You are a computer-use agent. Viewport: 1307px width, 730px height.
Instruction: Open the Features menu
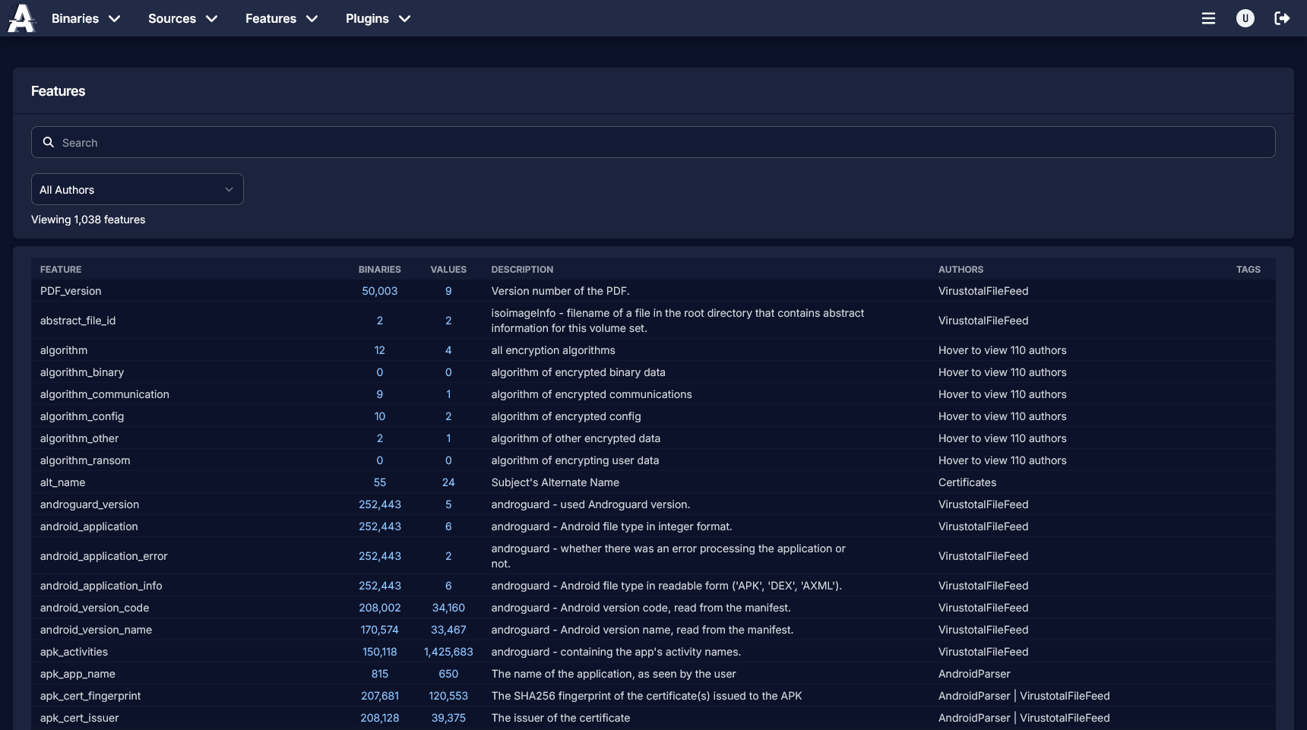click(x=280, y=18)
